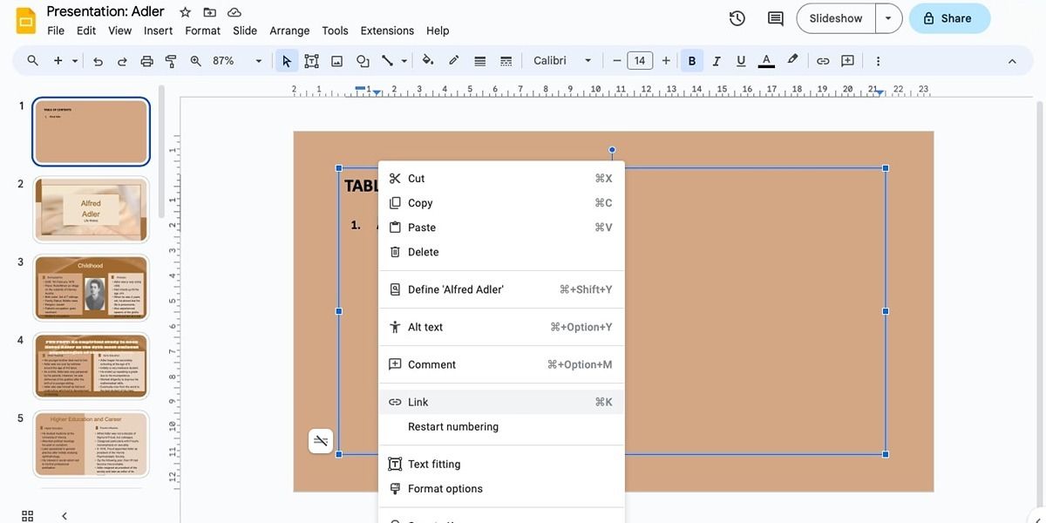Select the Childhood slide 3 thumbnail
Image resolution: width=1046 pixels, height=523 pixels.
coord(92,288)
